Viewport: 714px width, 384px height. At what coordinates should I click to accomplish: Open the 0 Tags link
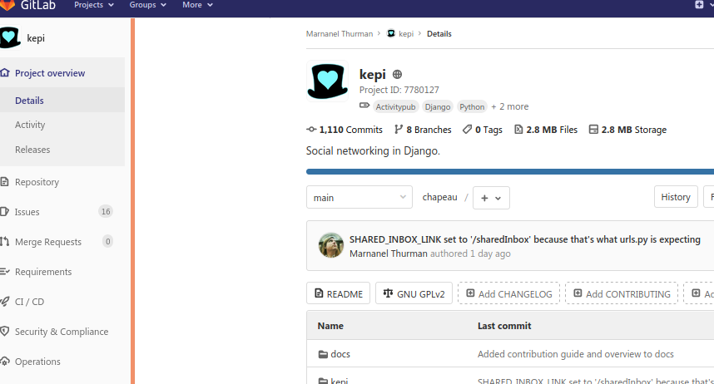[482, 130]
